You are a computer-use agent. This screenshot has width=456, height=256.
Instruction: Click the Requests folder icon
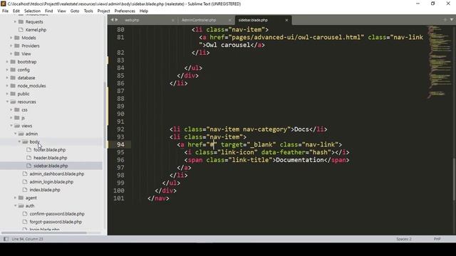point(21,22)
